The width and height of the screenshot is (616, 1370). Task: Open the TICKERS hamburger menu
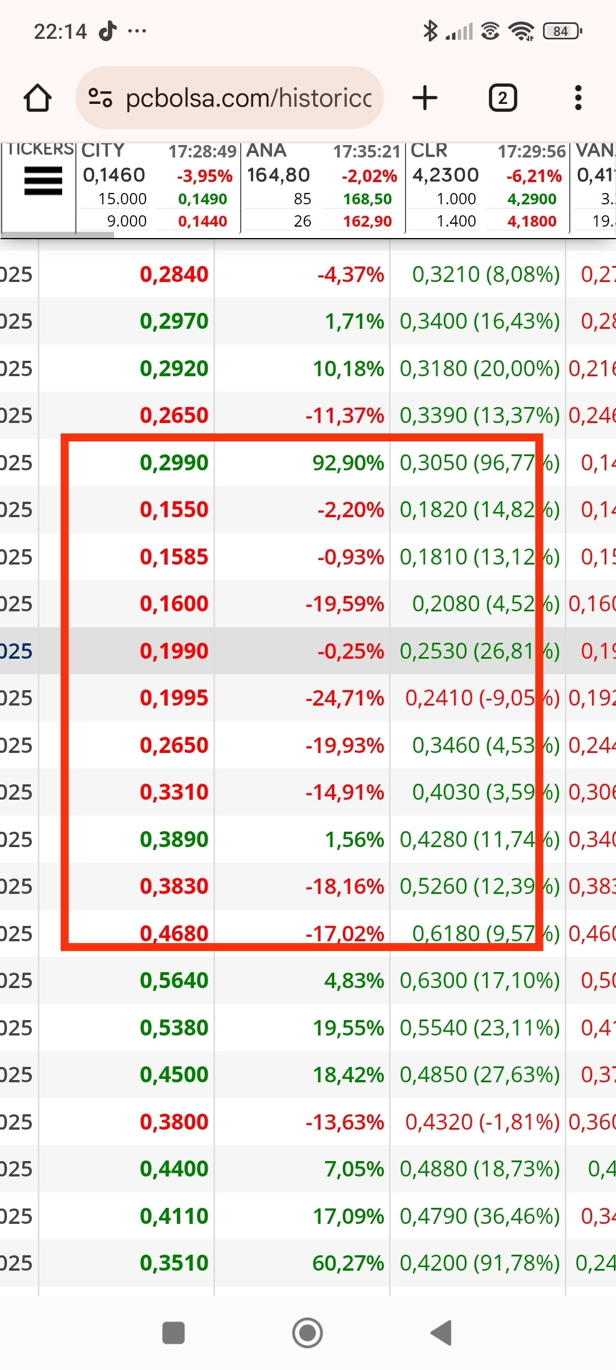(43, 181)
